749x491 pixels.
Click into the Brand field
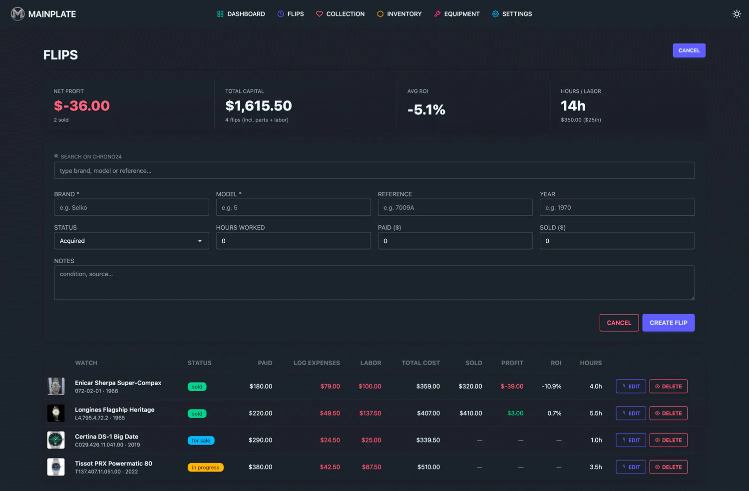(x=131, y=207)
